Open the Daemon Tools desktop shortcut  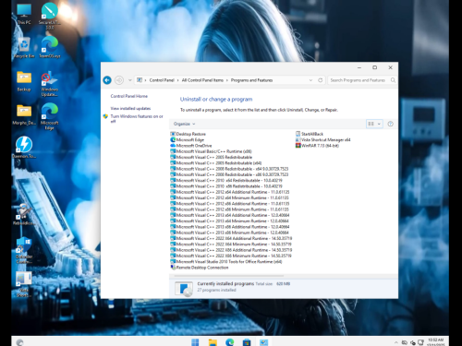pyautogui.click(x=24, y=148)
